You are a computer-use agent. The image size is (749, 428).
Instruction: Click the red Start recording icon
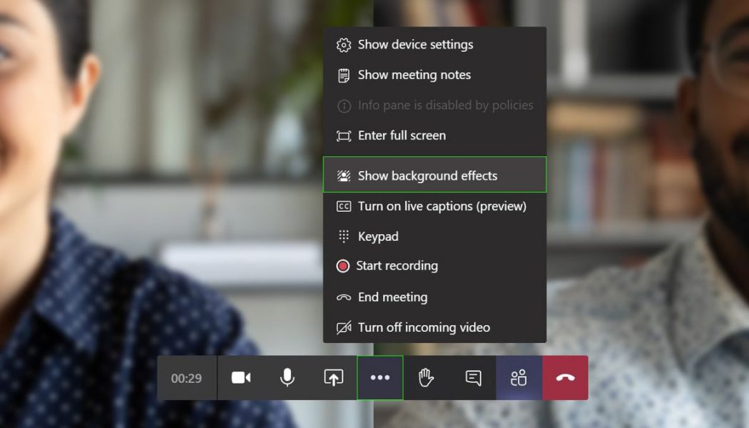point(343,265)
